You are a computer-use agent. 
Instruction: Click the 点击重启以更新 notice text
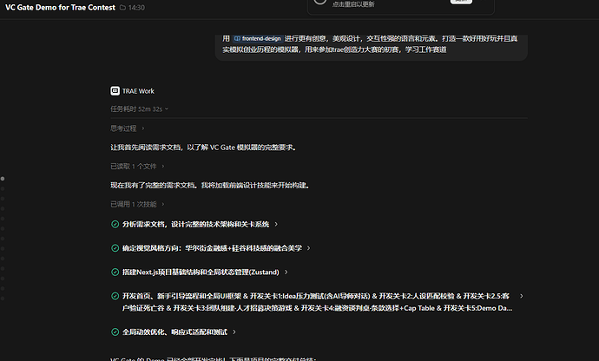click(x=353, y=4)
